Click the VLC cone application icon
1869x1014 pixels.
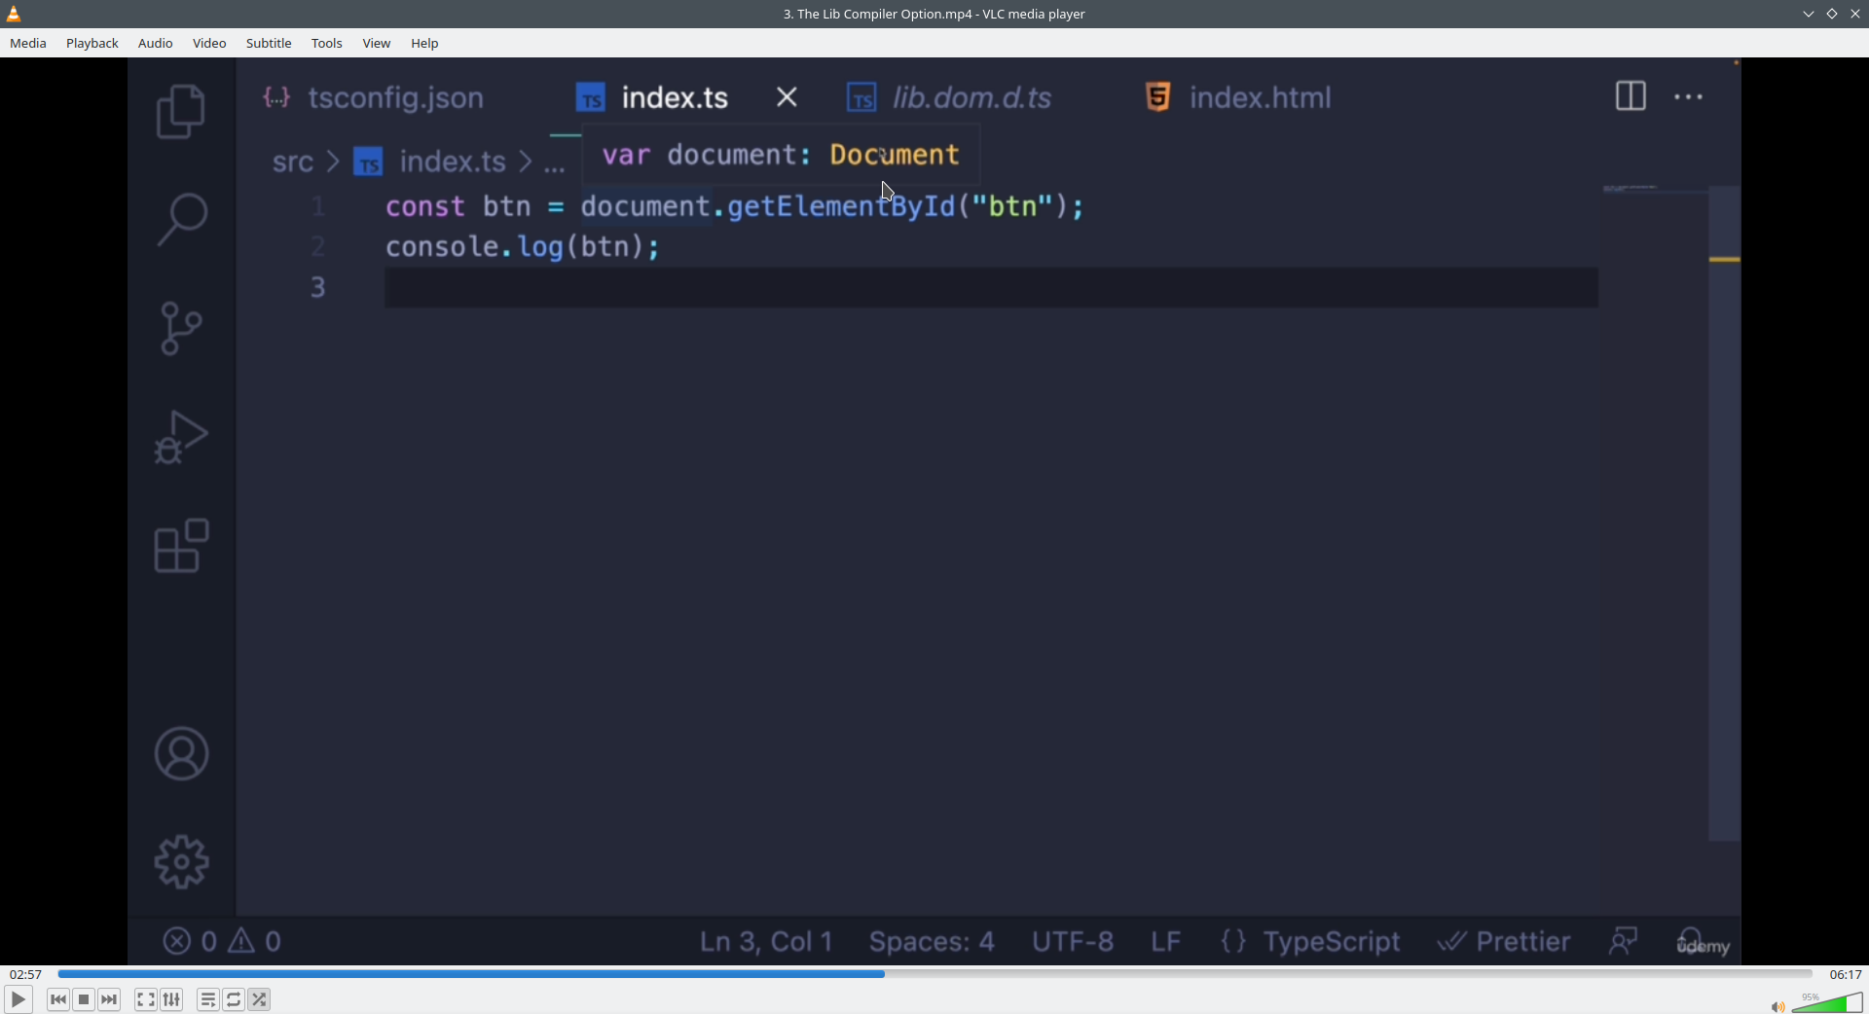15,14
